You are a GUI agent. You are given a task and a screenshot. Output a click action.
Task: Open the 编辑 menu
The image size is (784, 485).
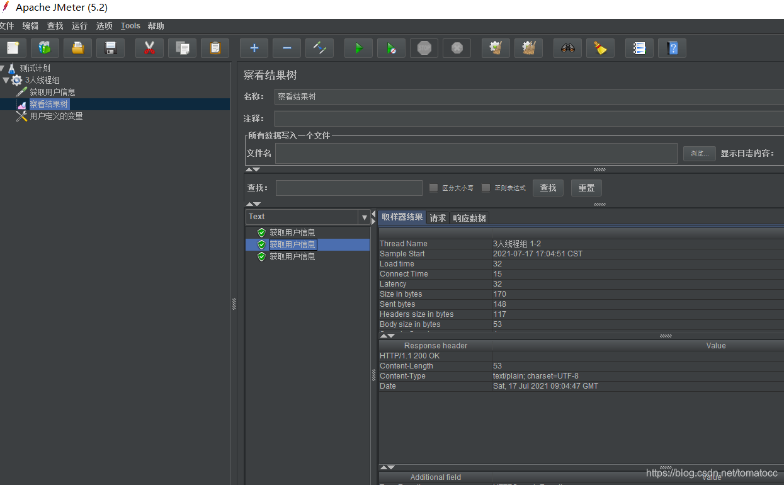tap(30, 26)
